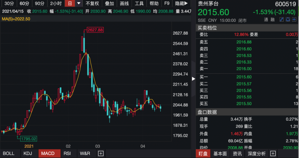Switch to the 基本面 fundamentals tab
This screenshot has width=299, height=158.
(220, 153)
